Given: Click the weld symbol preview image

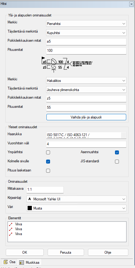Looking at the screenshot, I should (68, 65).
